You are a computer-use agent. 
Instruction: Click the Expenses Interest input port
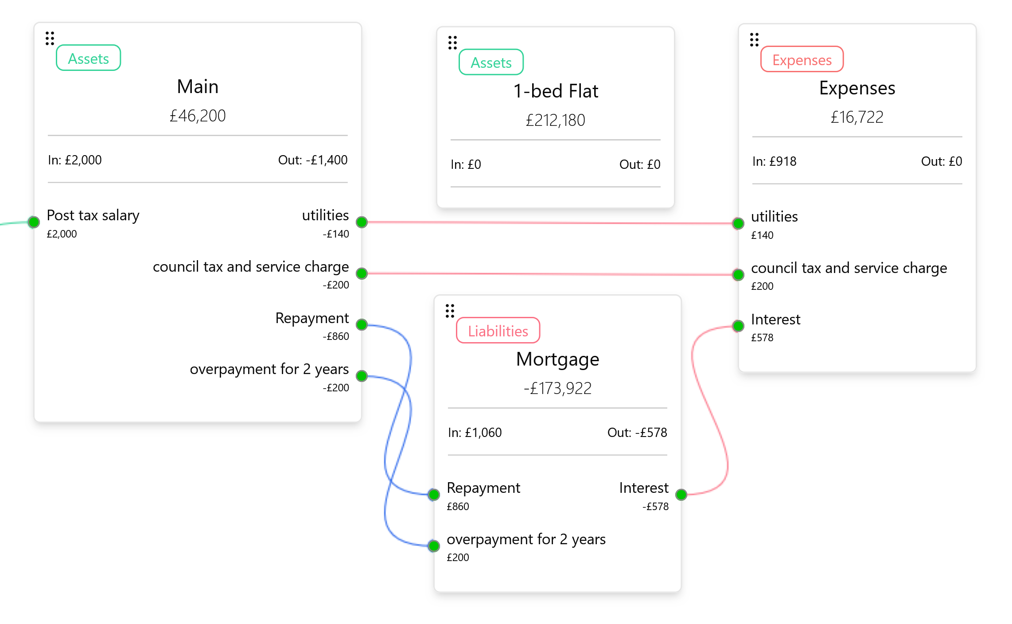(738, 326)
